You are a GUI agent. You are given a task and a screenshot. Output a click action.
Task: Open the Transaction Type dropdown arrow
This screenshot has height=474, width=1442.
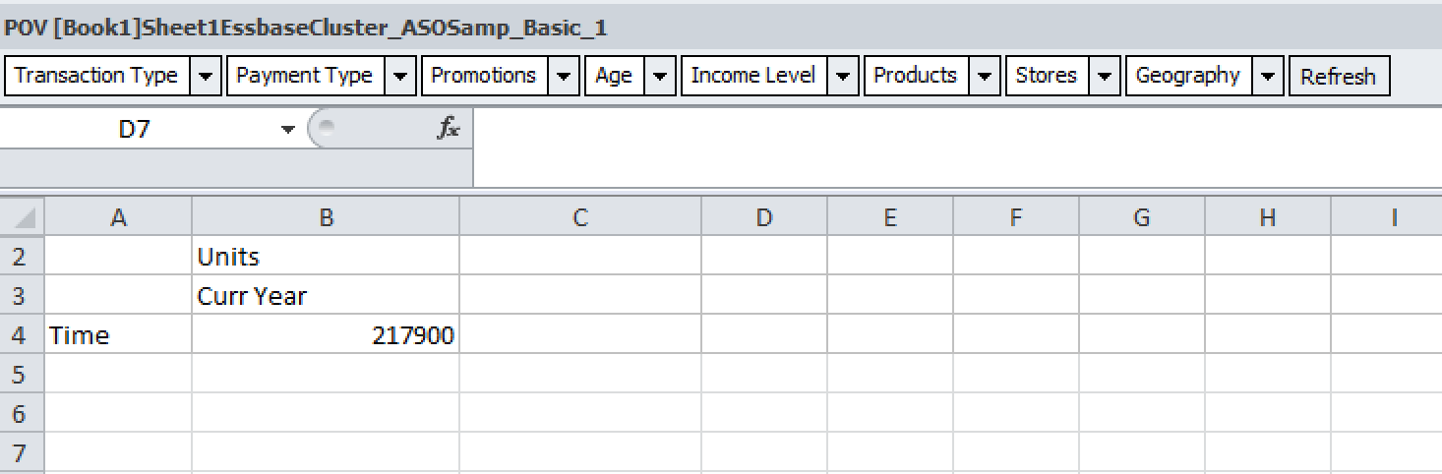click(206, 76)
